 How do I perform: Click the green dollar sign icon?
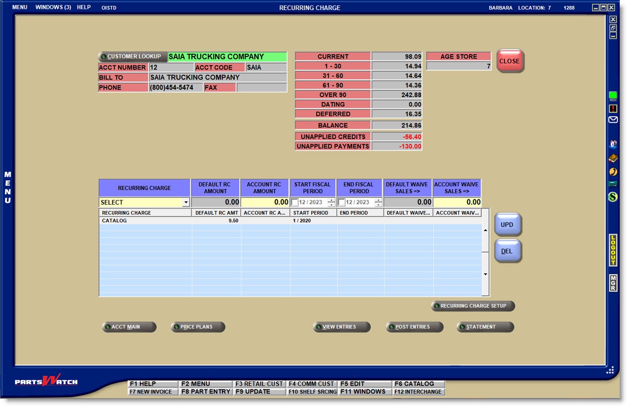pyautogui.click(x=613, y=197)
